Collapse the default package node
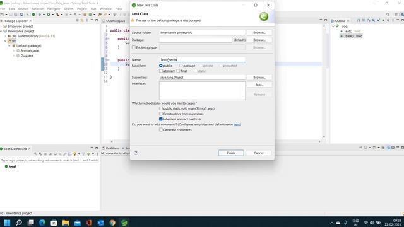404x227 pixels. tap(9, 46)
